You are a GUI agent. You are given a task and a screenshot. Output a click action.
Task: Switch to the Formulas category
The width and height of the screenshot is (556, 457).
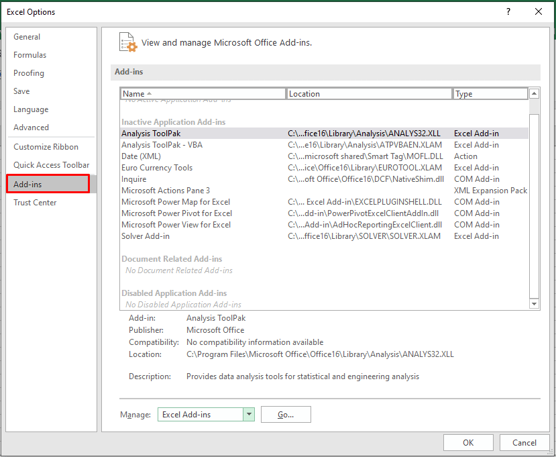pos(30,55)
